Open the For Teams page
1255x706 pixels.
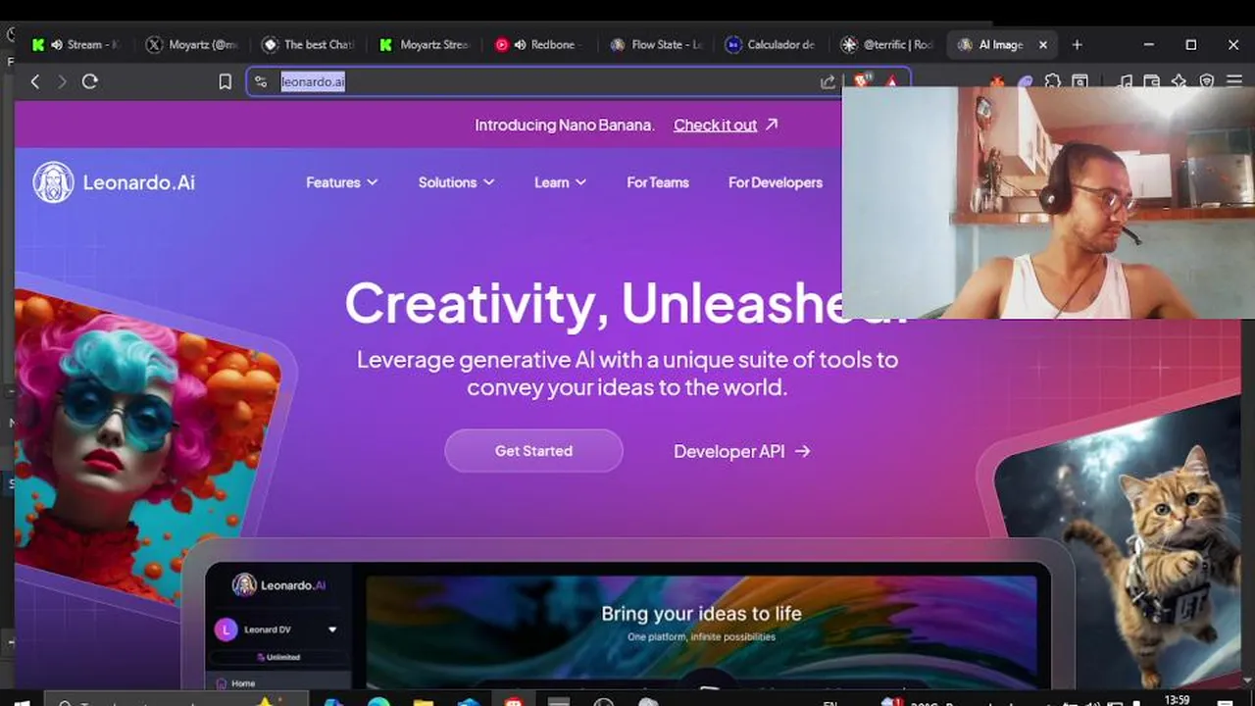pyautogui.click(x=658, y=182)
